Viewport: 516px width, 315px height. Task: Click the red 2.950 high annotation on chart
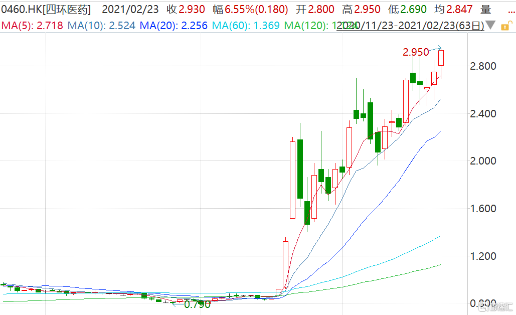pyautogui.click(x=416, y=52)
